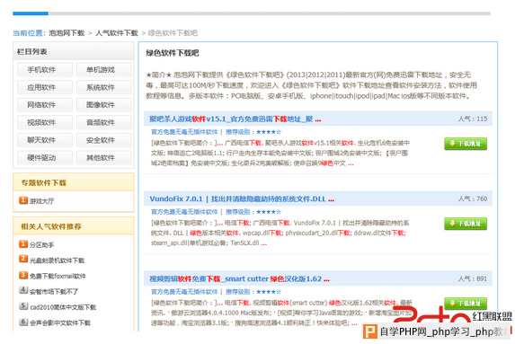This screenshot has width=515, height=344.
Task: Click green download button for 聚吧杀人游戏
Action: (466, 144)
